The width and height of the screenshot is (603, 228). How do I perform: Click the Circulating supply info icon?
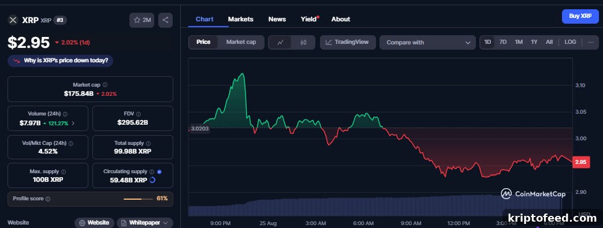pyautogui.click(x=152, y=172)
